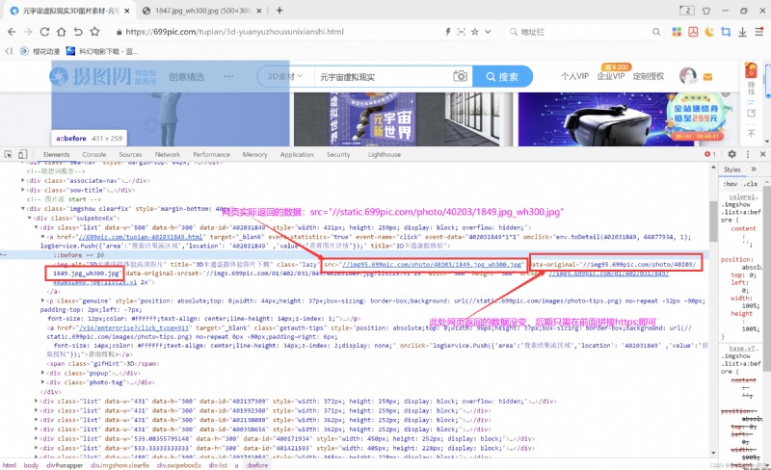Click the lightning speed mode icon in address bar
This screenshot has height=470, width=771.
pyautogui.click(x=448, y=32)
